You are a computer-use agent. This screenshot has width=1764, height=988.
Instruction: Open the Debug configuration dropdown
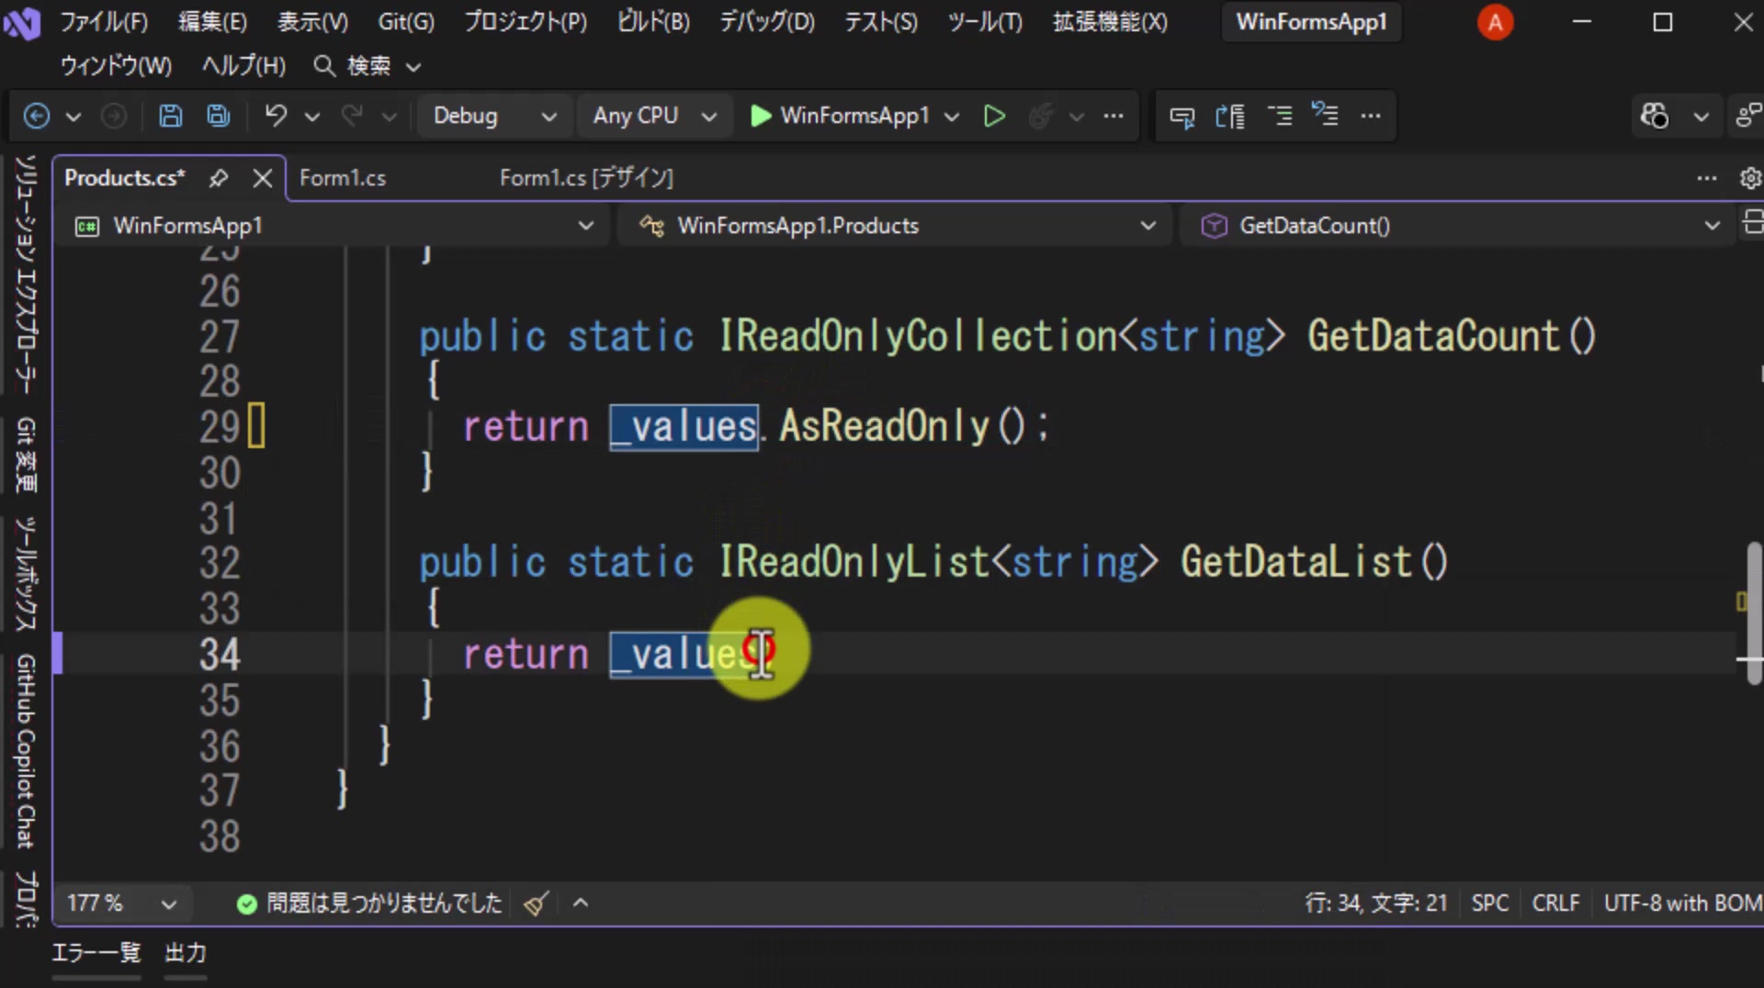[494, 116]
